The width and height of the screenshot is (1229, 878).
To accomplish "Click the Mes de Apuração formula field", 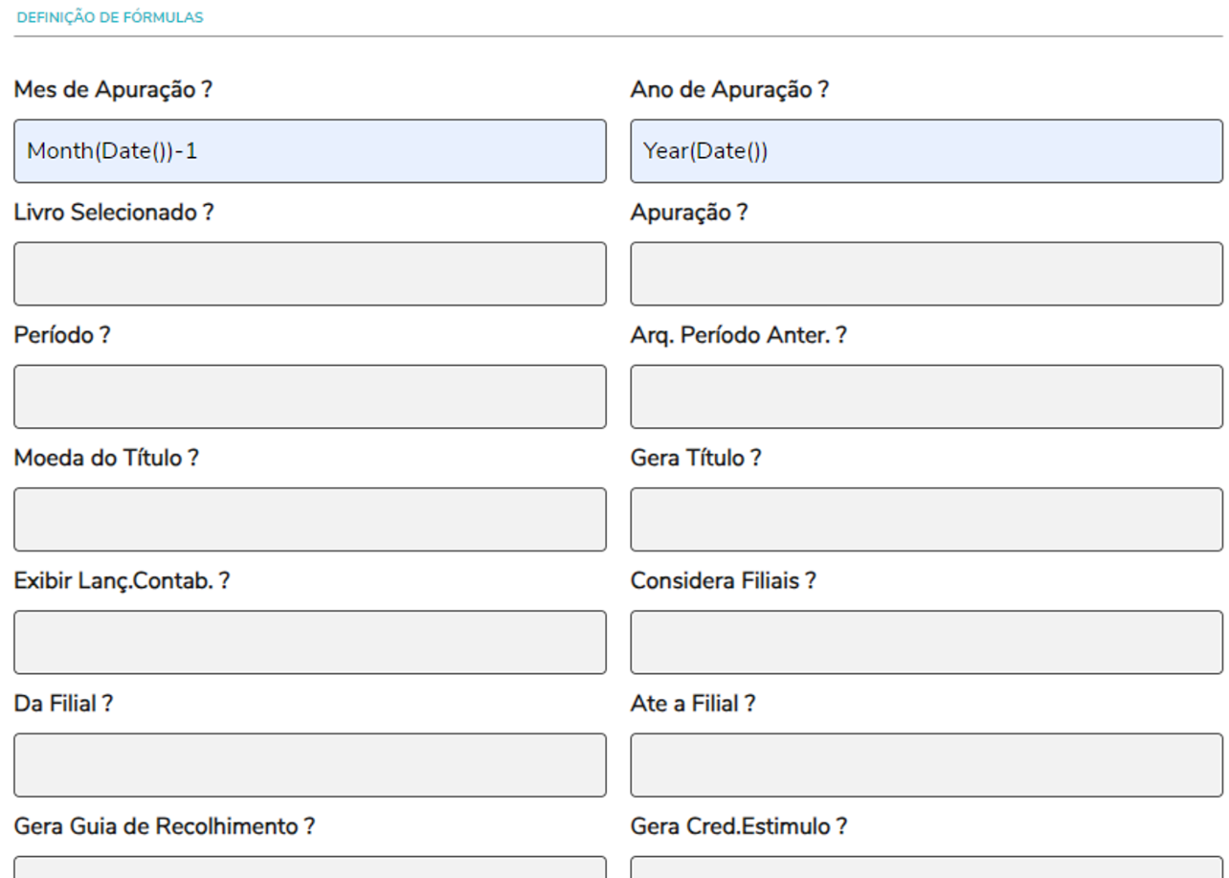I will click(x=309, y=151).
